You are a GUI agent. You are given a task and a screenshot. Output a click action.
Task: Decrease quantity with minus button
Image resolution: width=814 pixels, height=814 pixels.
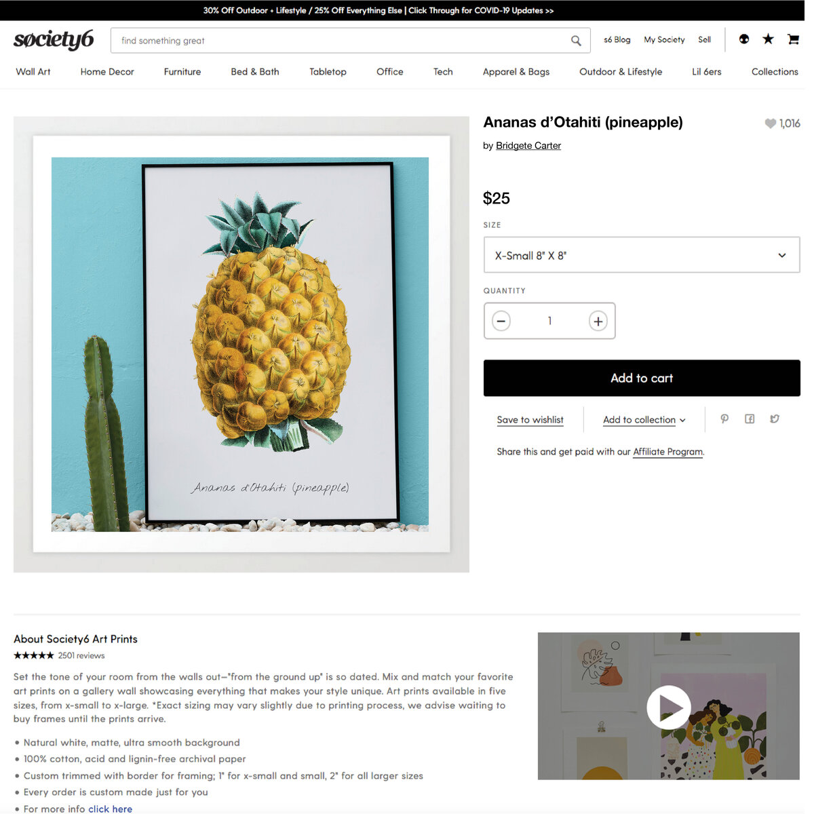pos(501,321)
